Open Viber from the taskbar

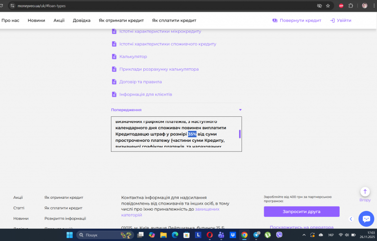point(279,235)
